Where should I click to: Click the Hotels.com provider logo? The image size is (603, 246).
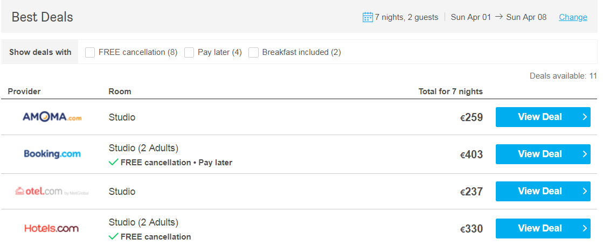52,228
